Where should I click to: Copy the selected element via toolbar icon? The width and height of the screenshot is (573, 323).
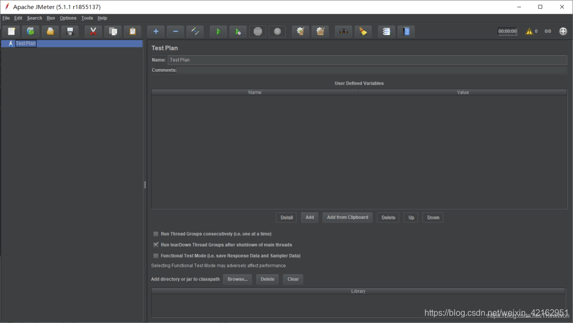113,31
